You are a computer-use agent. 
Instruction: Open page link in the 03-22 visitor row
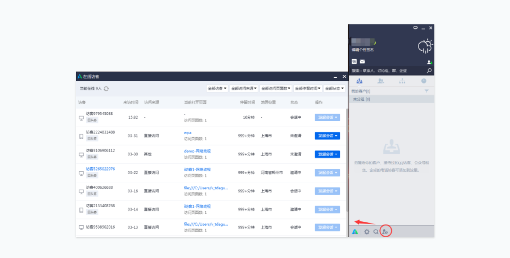pos(197,169)
